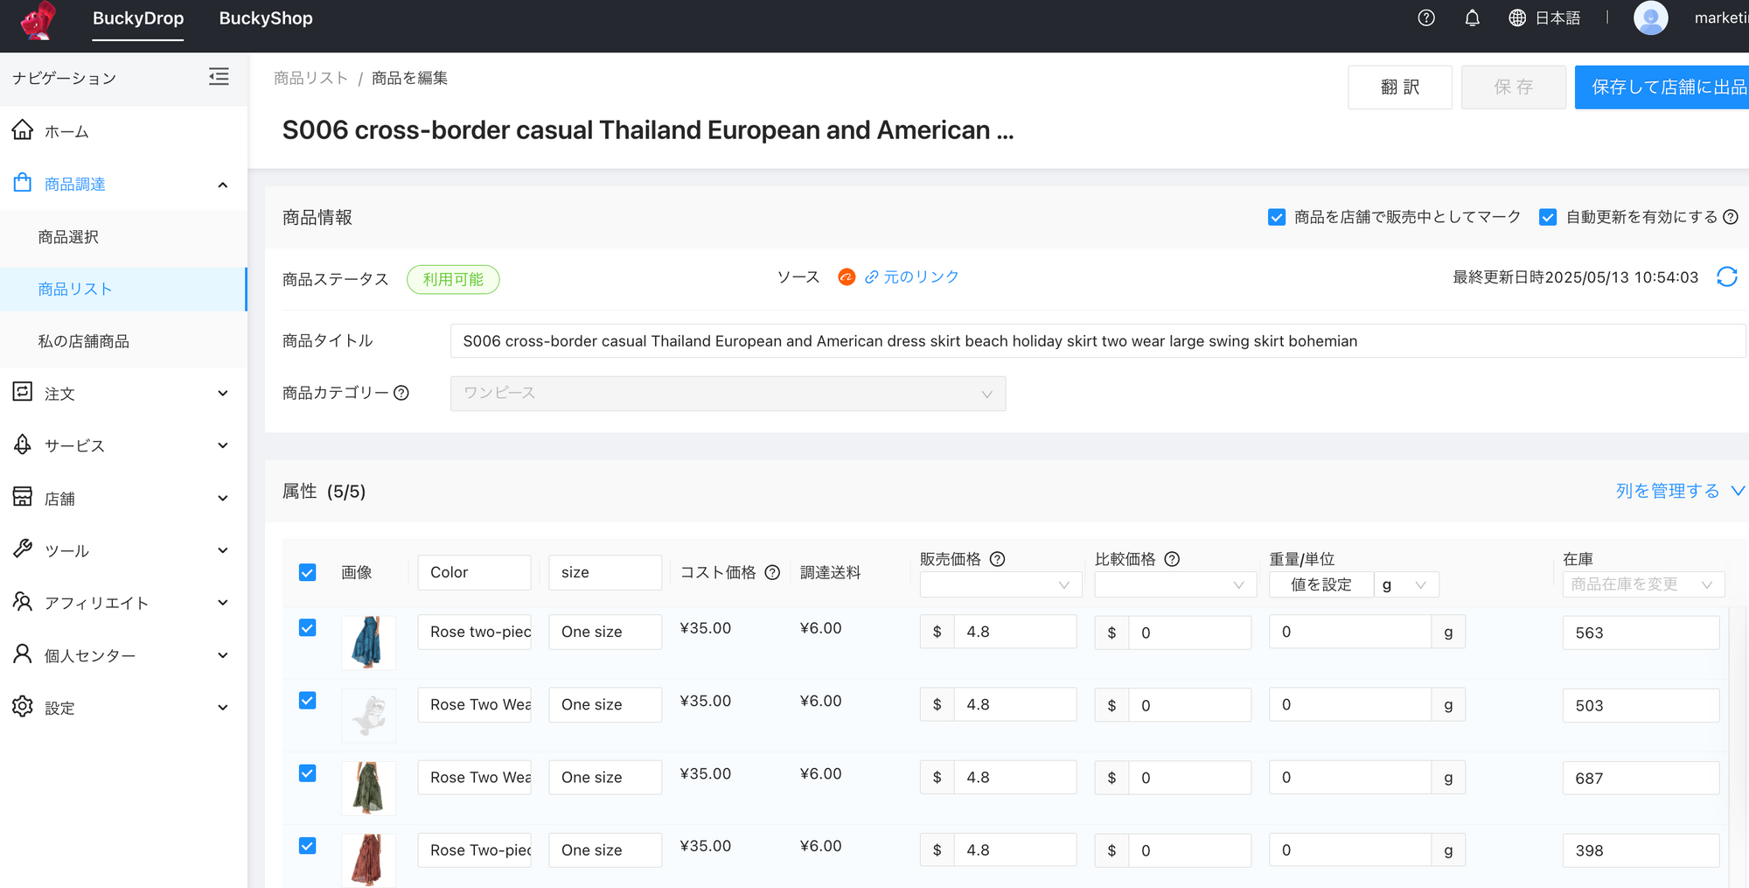Click the Color attribute name field
Viewport: 1749px width, 888px height.
pyautogui.click(x=474, y=572)
